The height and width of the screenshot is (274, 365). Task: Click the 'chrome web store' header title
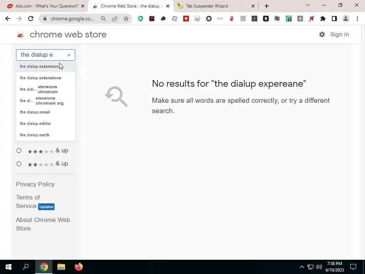click(68, 35)
